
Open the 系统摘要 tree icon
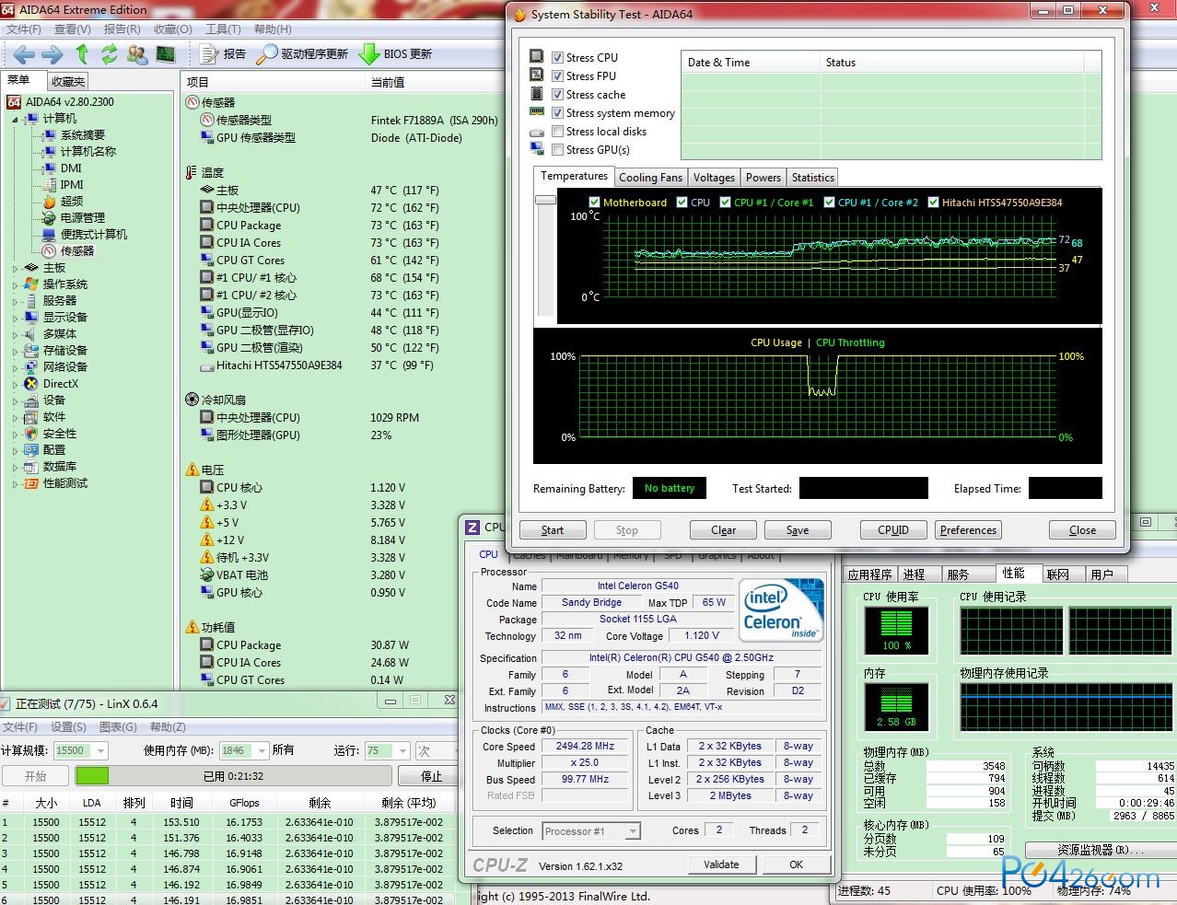click(x=50, y=135)
